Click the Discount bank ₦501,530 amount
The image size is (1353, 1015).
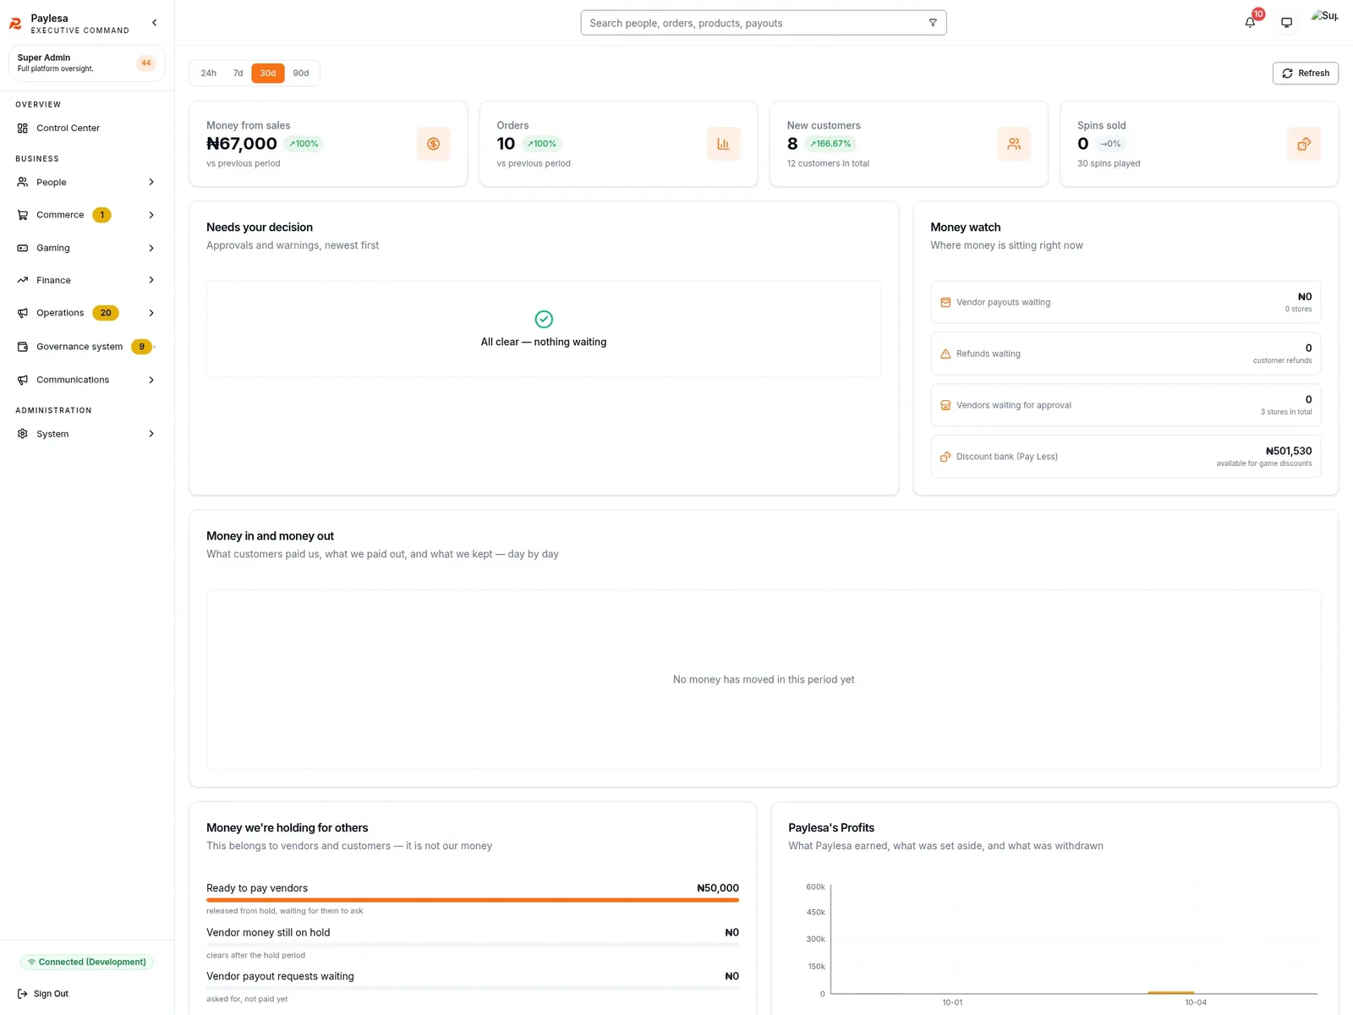1289,451
